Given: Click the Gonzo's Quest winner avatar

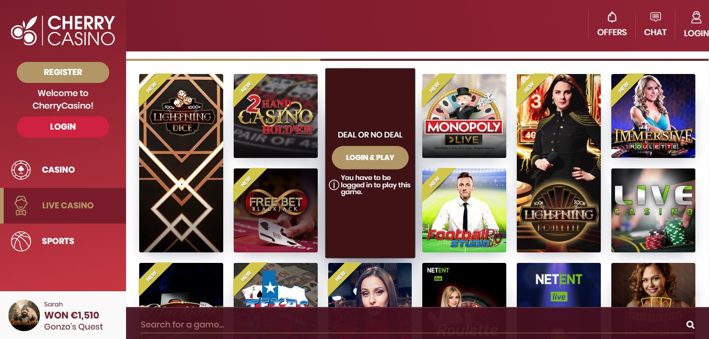Looking at the screenshot, I should [24, 315].
